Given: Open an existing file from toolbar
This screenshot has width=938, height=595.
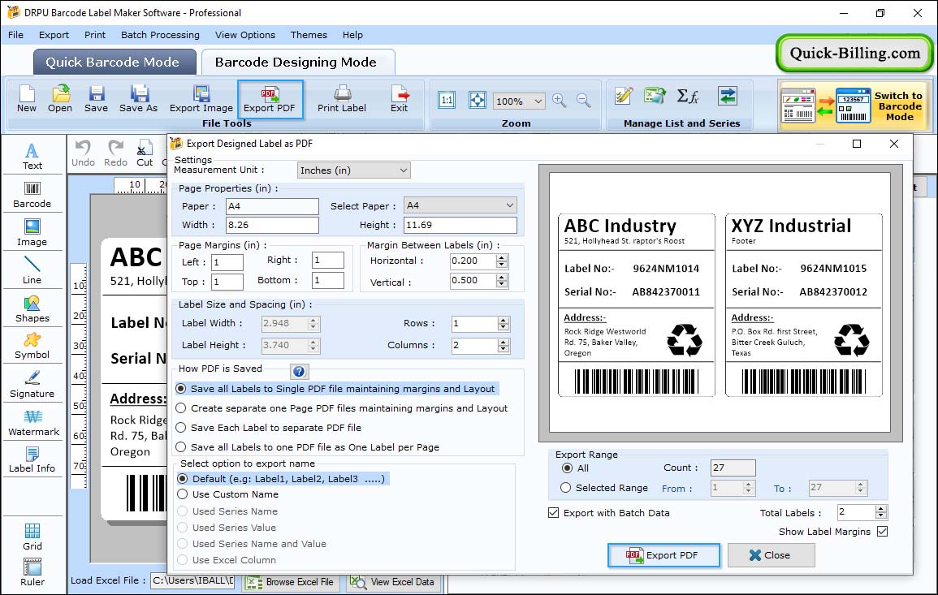Looking at the screenshot, I should point(60,99).
